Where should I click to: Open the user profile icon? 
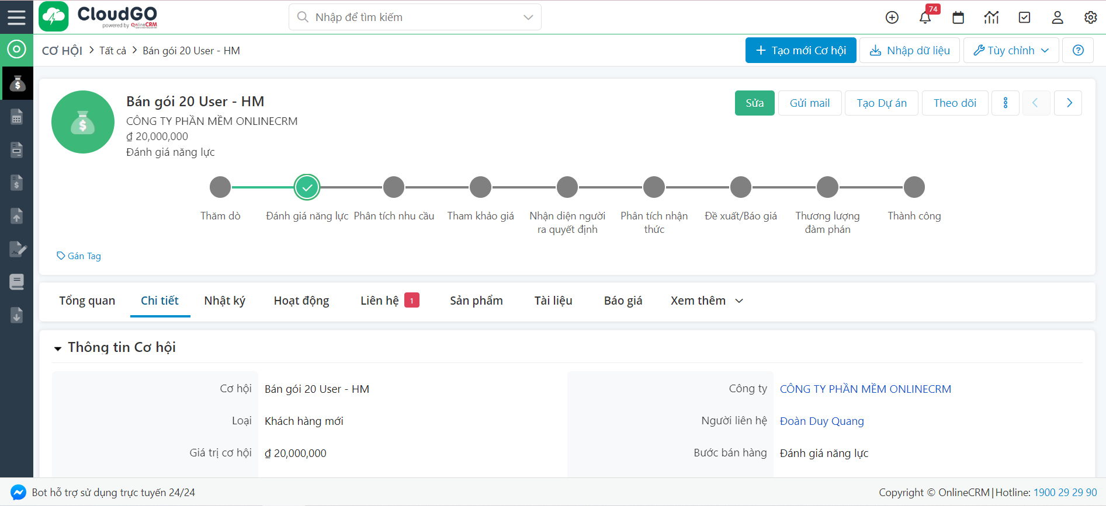tap(1057, 18)
